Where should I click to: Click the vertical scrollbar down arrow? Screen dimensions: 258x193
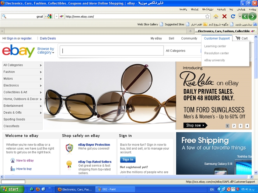(256, 172)
